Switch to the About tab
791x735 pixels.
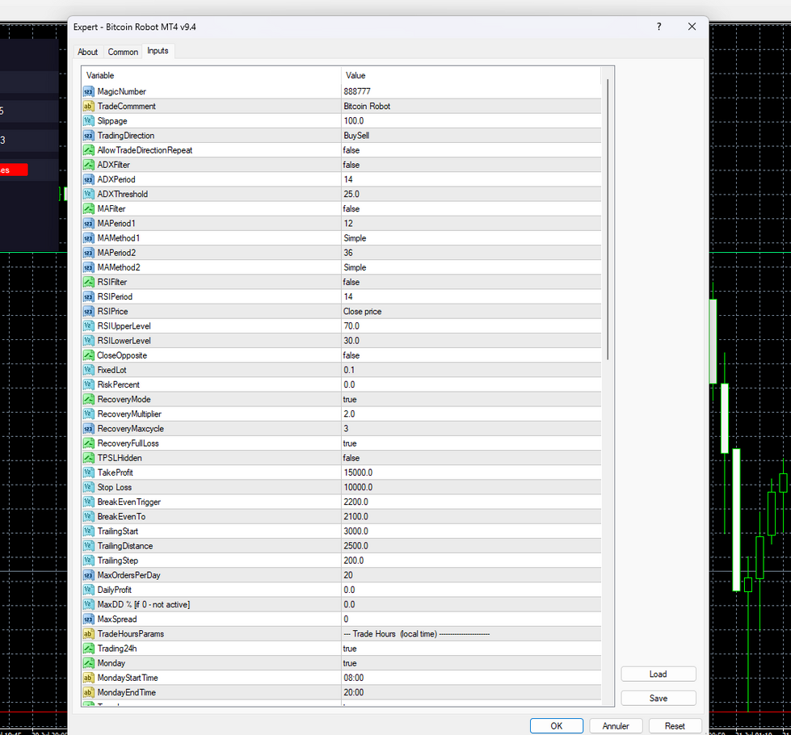point(88,52)
